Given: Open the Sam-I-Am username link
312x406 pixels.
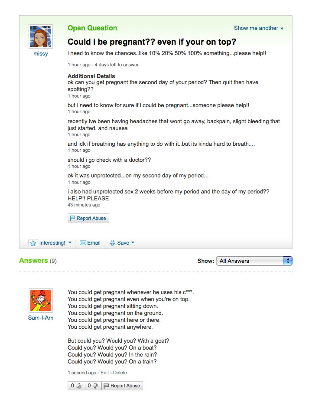Looking at the screenshot, I should click(x=41, y=318).
